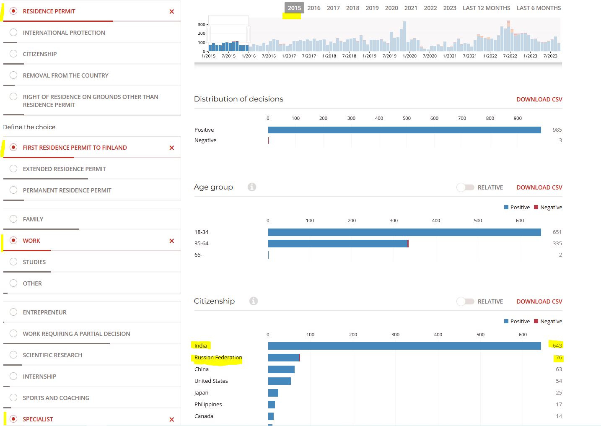Select the International Protection radio button
This screenshot has width=601, height=426.
(x=13, y=32)
